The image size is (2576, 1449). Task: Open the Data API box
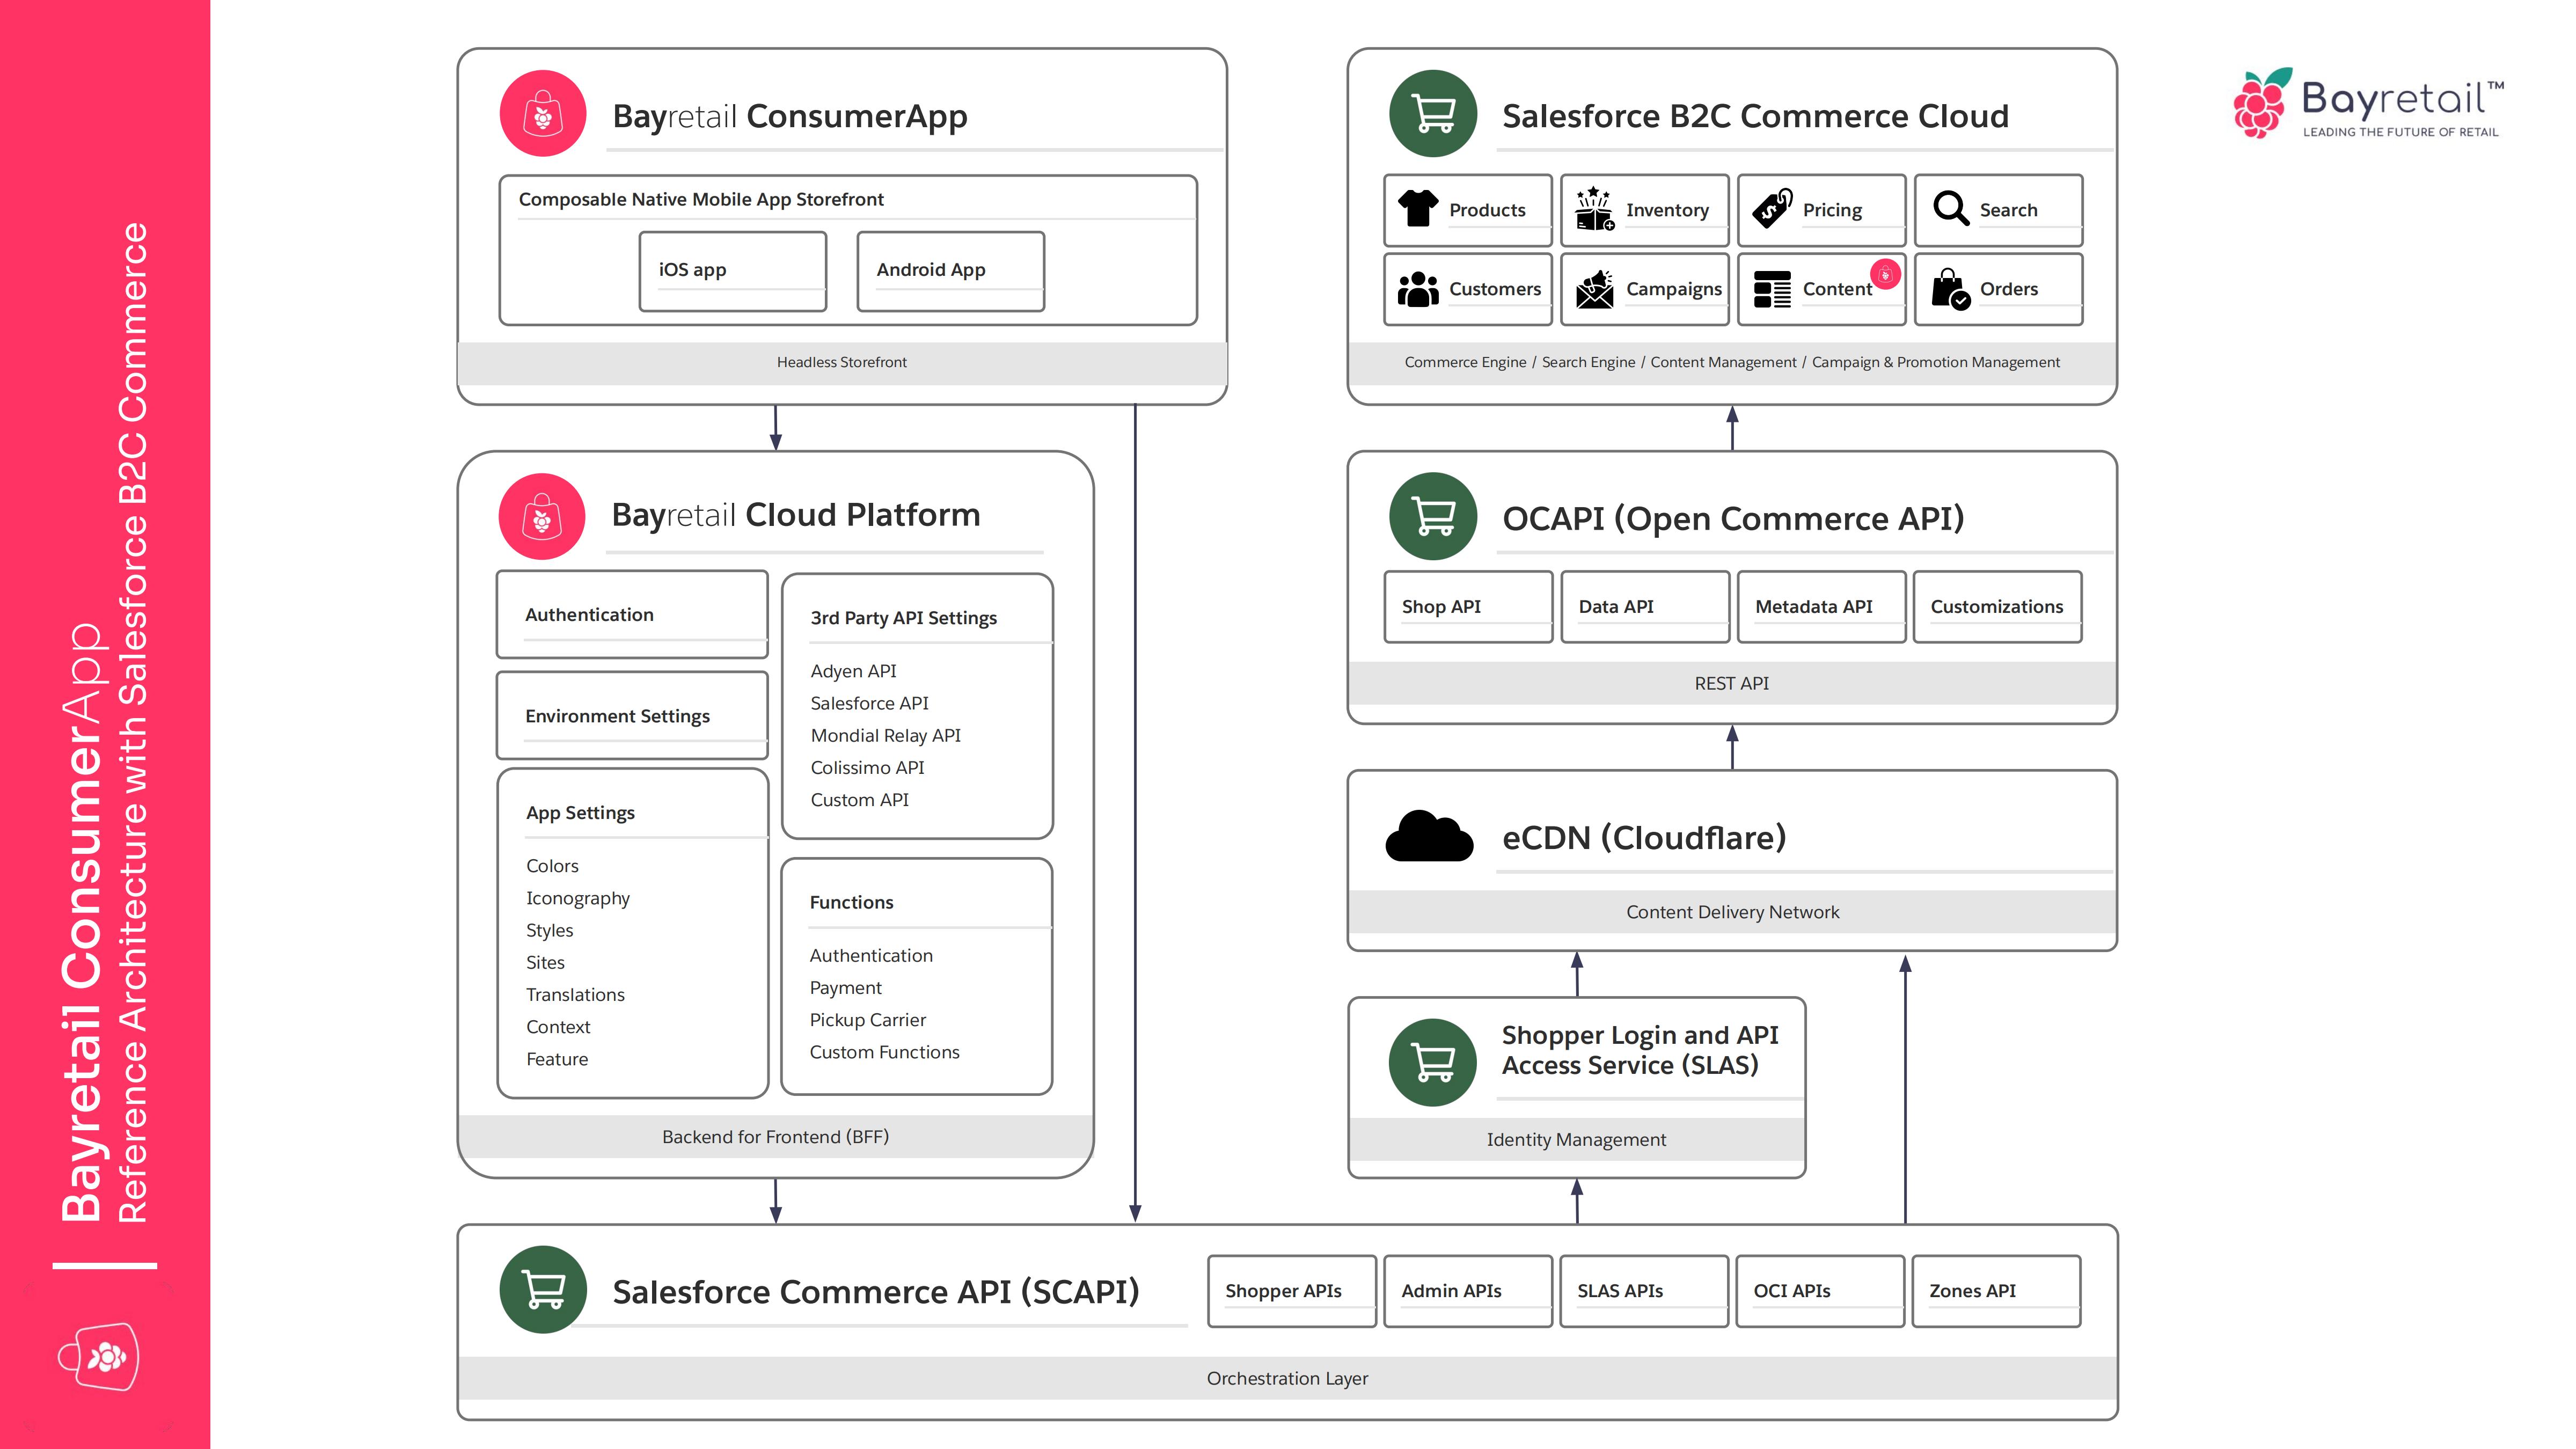click(1645, 606)
